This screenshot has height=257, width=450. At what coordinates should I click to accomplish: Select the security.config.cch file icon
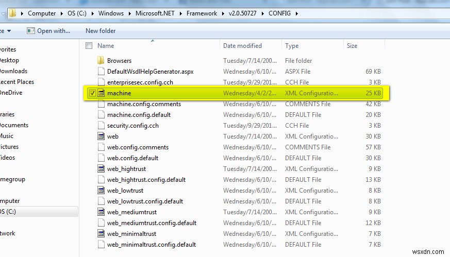(x=101, y=126)
